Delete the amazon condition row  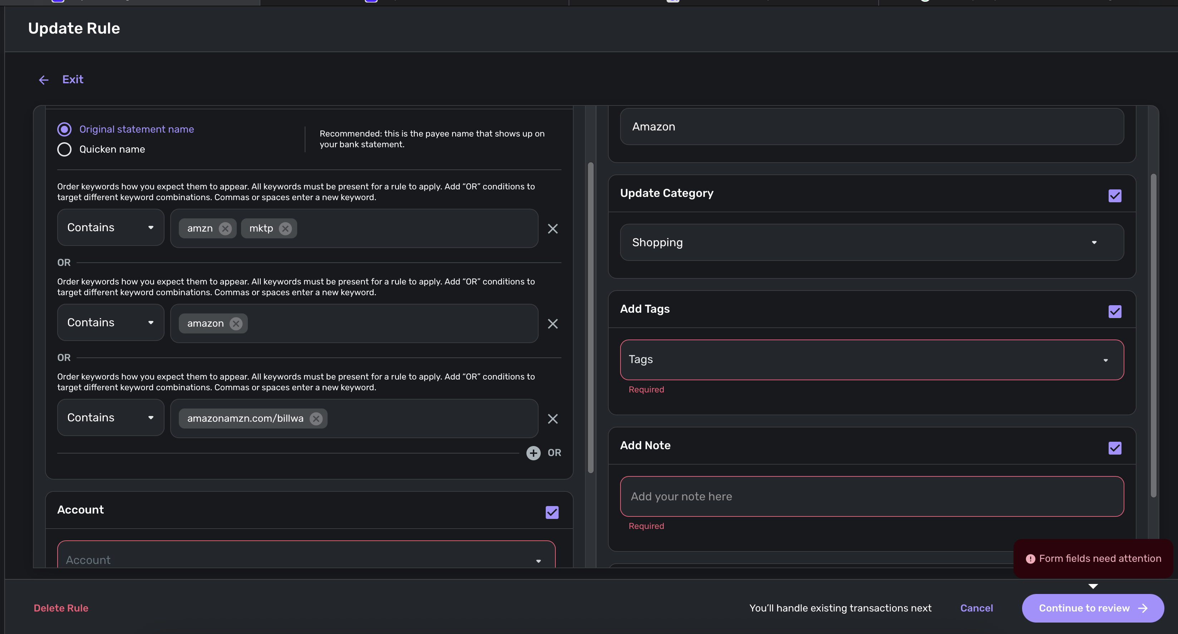[553, 324]
